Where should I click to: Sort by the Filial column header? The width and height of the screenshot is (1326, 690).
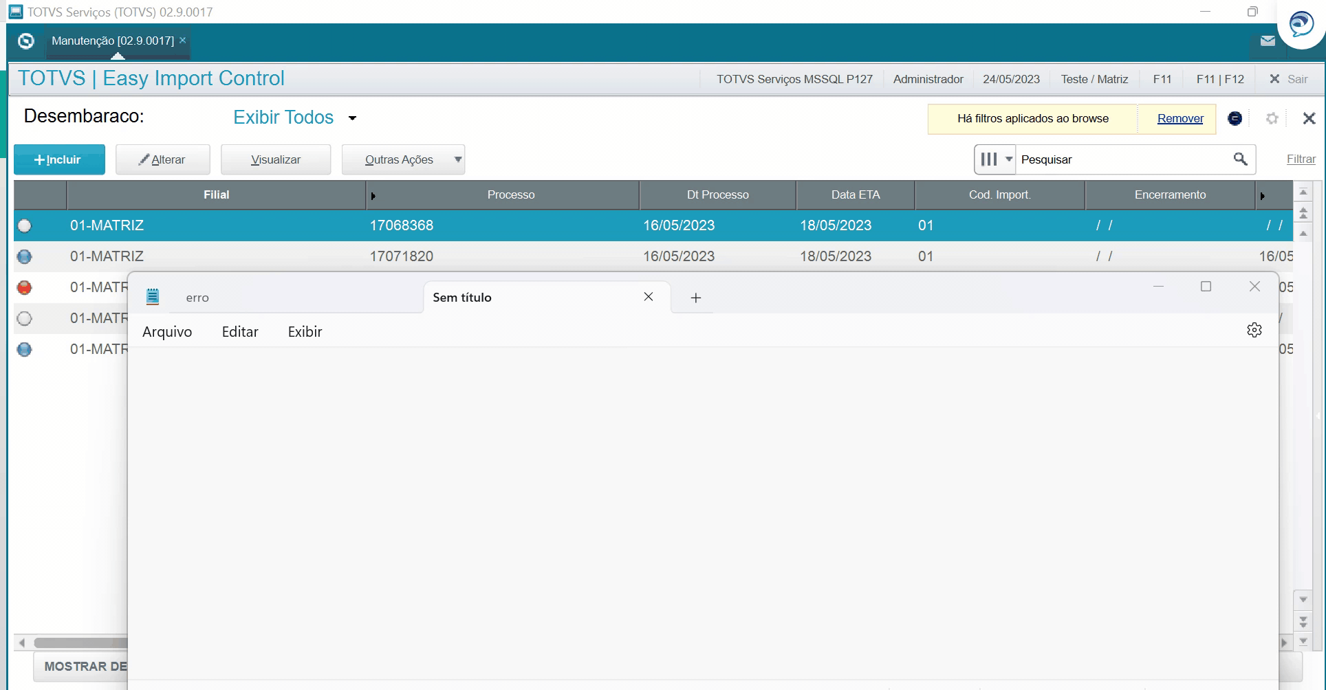pyautogui.click(x=216, y=195)
